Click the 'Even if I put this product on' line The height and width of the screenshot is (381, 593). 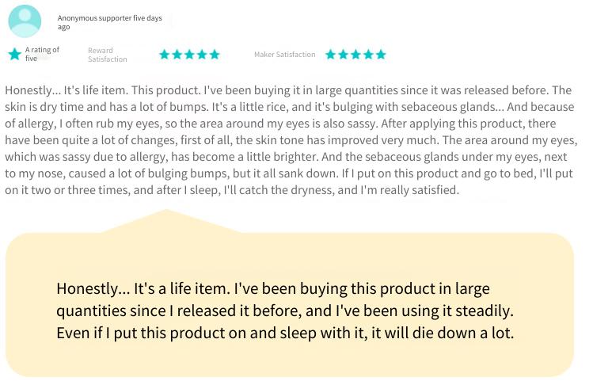pos(285,333)
